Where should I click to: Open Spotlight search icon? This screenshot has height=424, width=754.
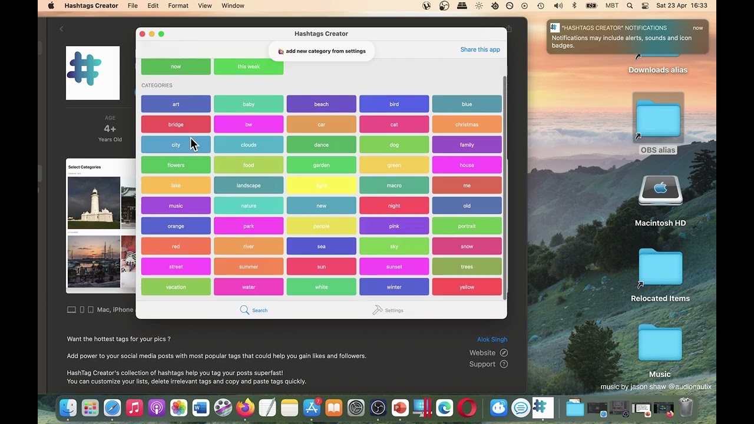[x=630, y=6]
